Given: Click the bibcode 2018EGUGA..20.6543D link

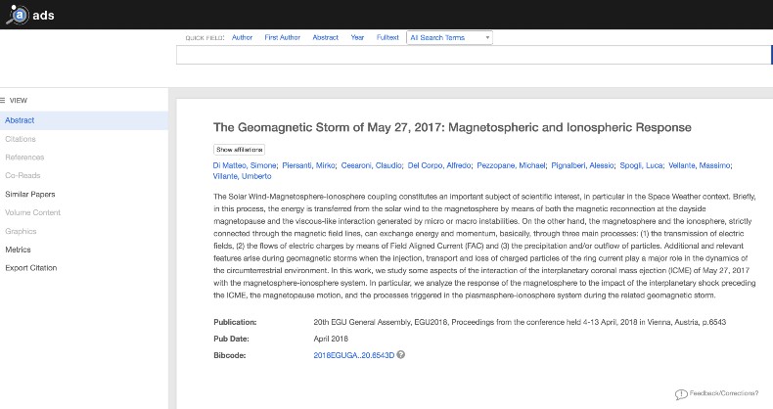Looking at the screenshot, I should tap(354, 355).
